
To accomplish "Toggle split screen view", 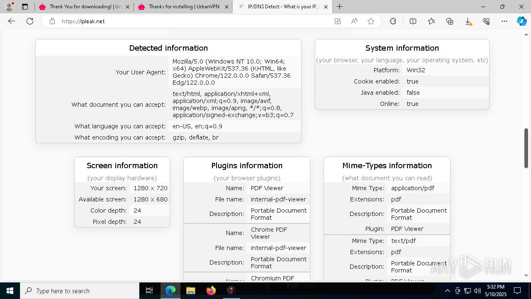I will point(413,21).
